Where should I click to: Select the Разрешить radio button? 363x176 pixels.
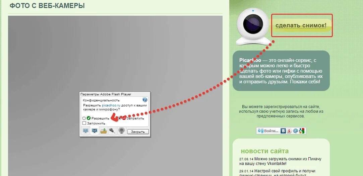pos(84,118)
